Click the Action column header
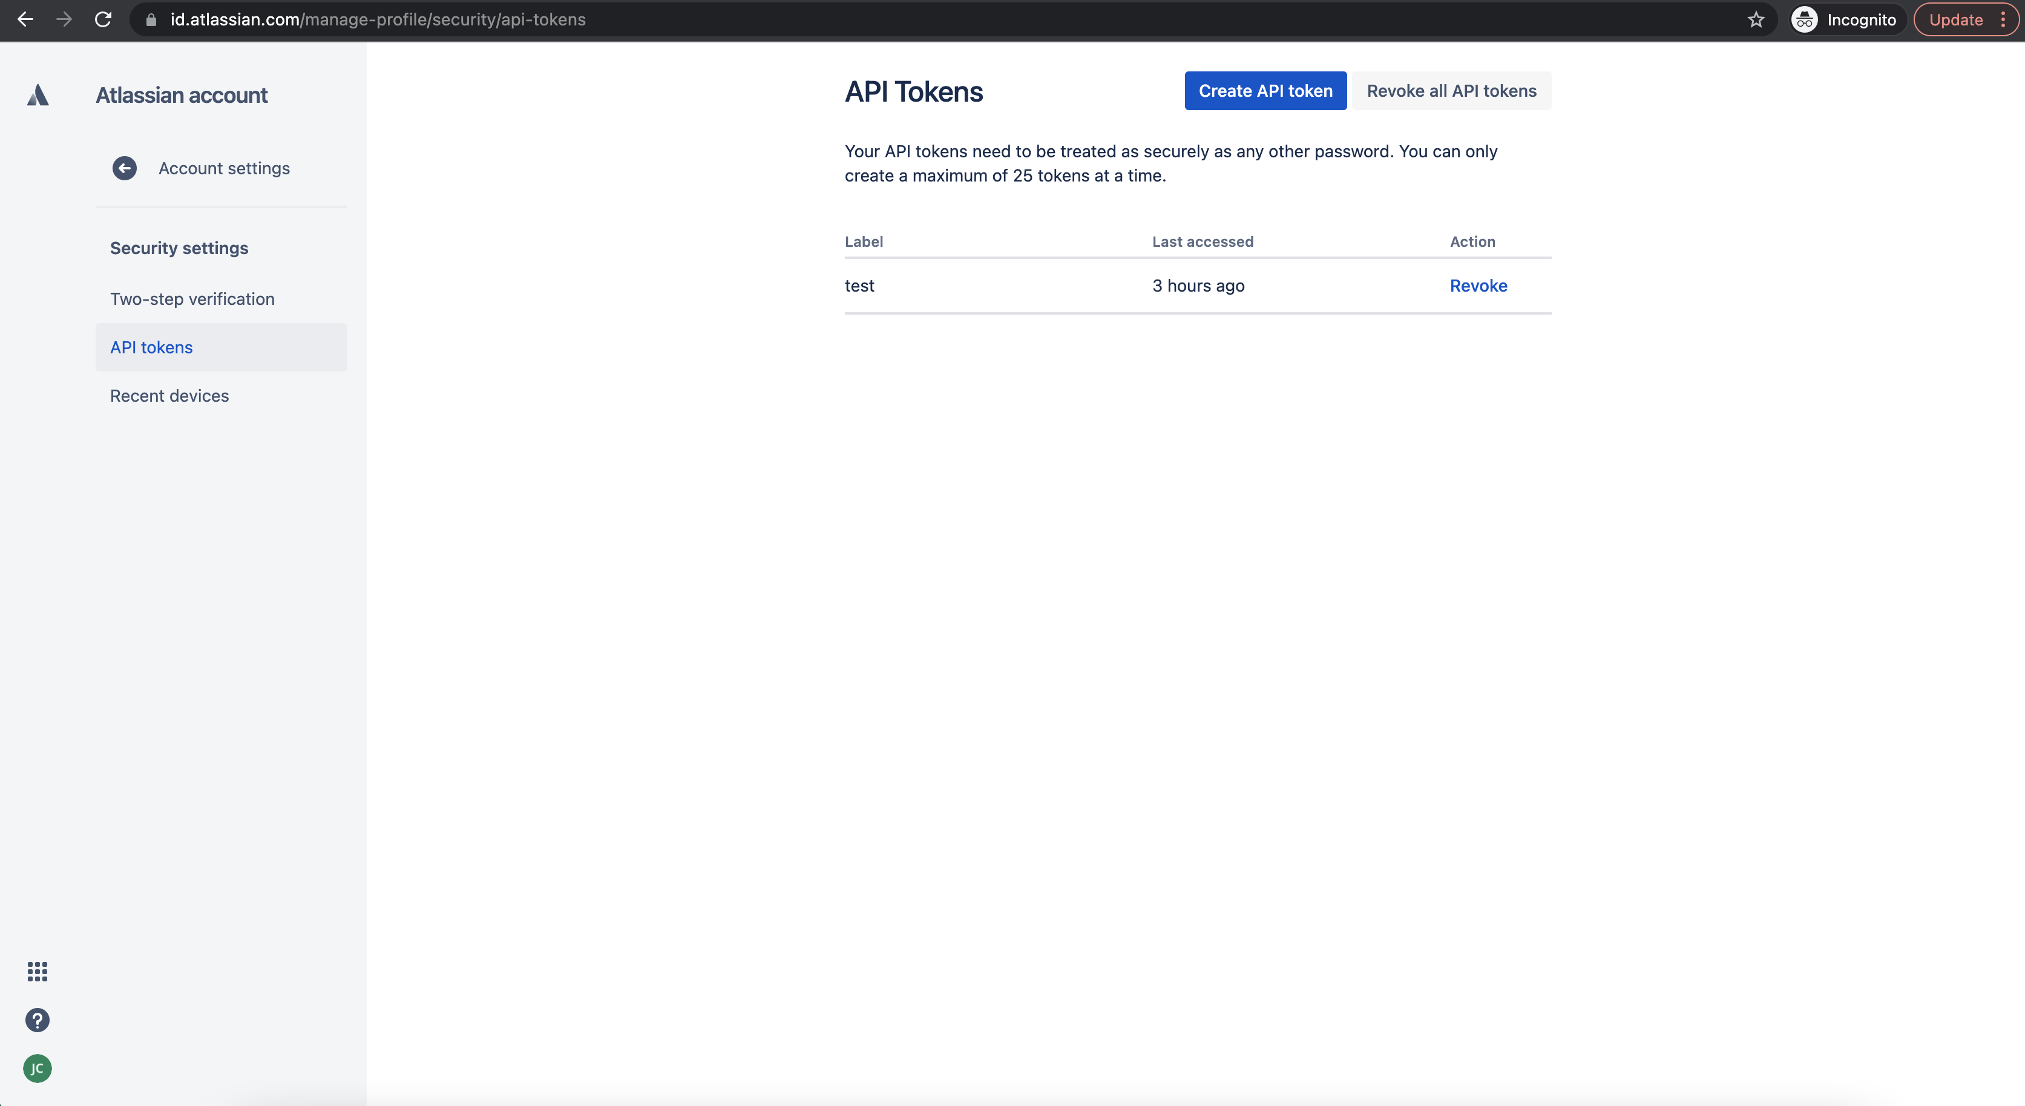 pyautogui.click(x=1472, y=242)
